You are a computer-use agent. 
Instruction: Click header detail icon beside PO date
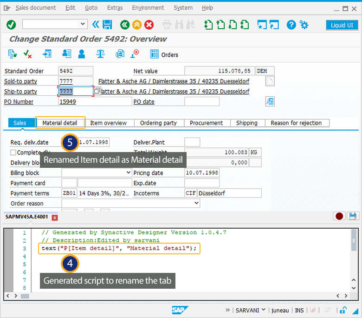click(270, 101)
